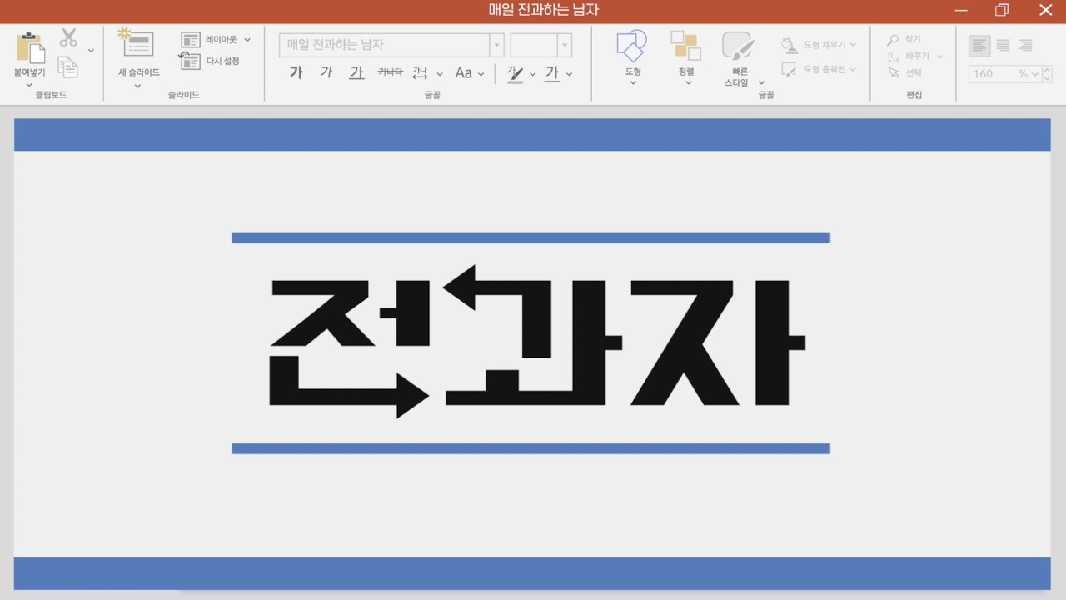Image resolution: width=1066 pixels, height=600 pixels.
Task: Click the Select (선택) cursor button
Action: 904,72
